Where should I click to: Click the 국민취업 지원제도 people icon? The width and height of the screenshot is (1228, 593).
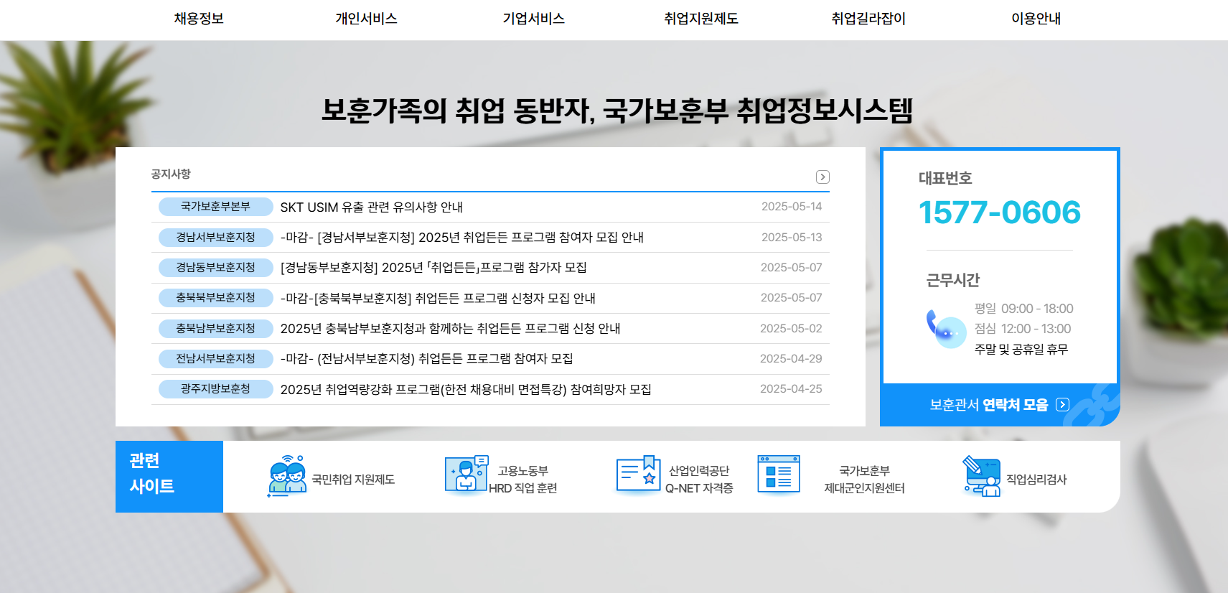click(287, 476)
